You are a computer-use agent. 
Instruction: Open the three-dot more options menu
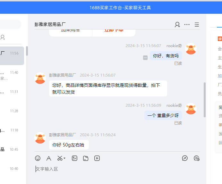click(x=187, y=25)
